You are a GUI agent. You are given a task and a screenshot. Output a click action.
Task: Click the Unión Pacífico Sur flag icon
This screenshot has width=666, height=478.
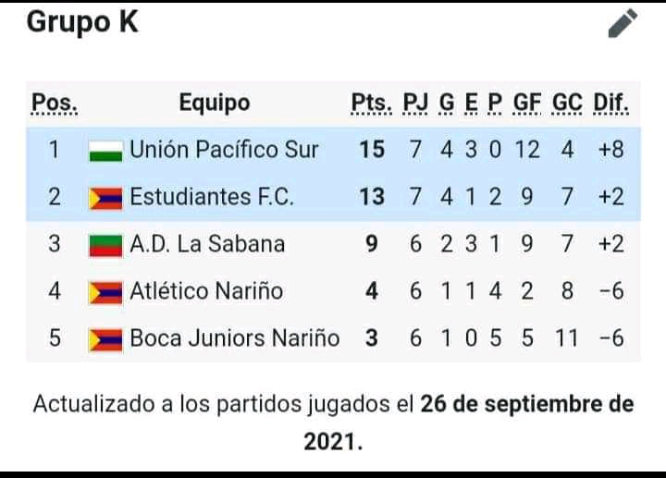[x=105, y=152]
